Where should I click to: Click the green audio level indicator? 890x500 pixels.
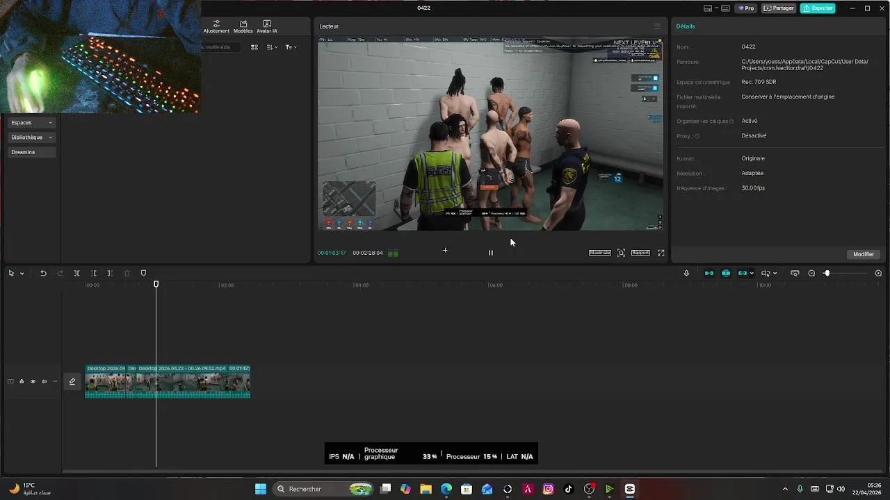[x=393, y=253]
